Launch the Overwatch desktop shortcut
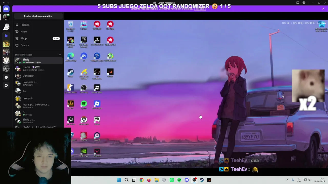This screenshot has width=328, height=184. coord(84,121)
